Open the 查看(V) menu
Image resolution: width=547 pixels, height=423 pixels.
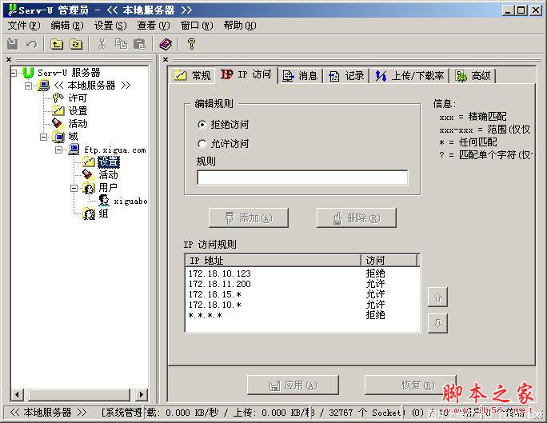154,26
